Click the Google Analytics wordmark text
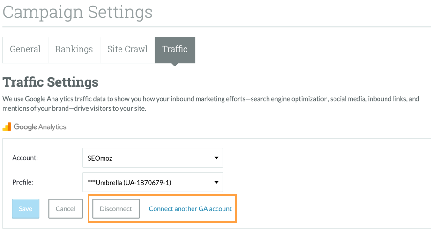431x229 pixels. click(40, 127)
